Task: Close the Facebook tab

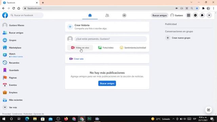Action: pyautogui.click(x=37, y=3)
